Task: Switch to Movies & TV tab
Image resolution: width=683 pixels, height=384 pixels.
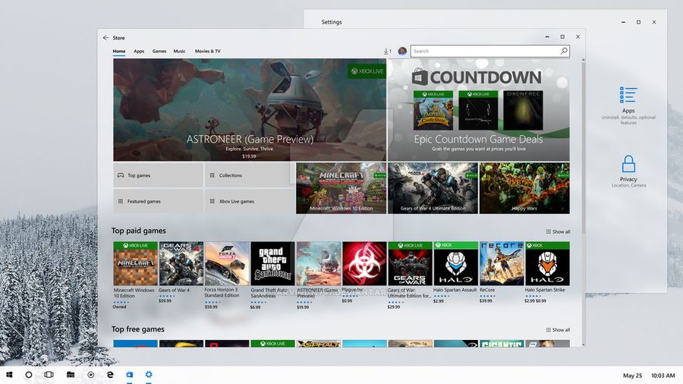Action: pos(208,51)
